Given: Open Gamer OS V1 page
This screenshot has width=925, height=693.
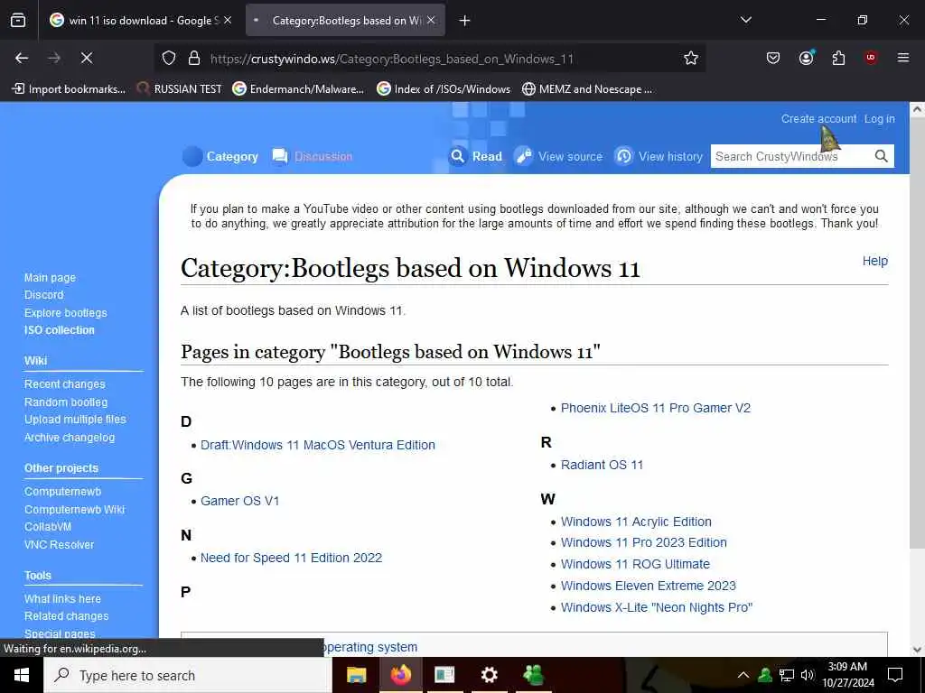Looking at the screenshot, I should (x=240, y=501).
